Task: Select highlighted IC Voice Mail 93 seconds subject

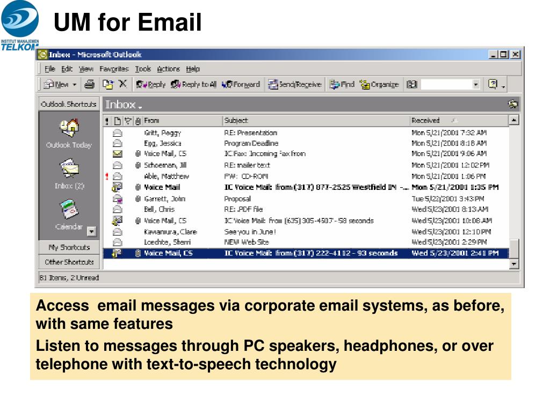Action: 311,253
